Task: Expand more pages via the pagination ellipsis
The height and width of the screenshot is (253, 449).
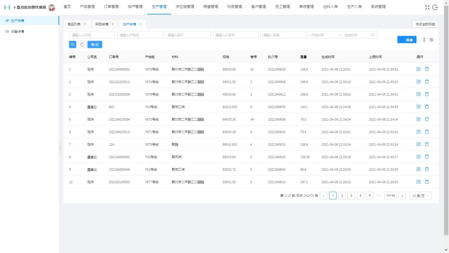Action: 379,195
